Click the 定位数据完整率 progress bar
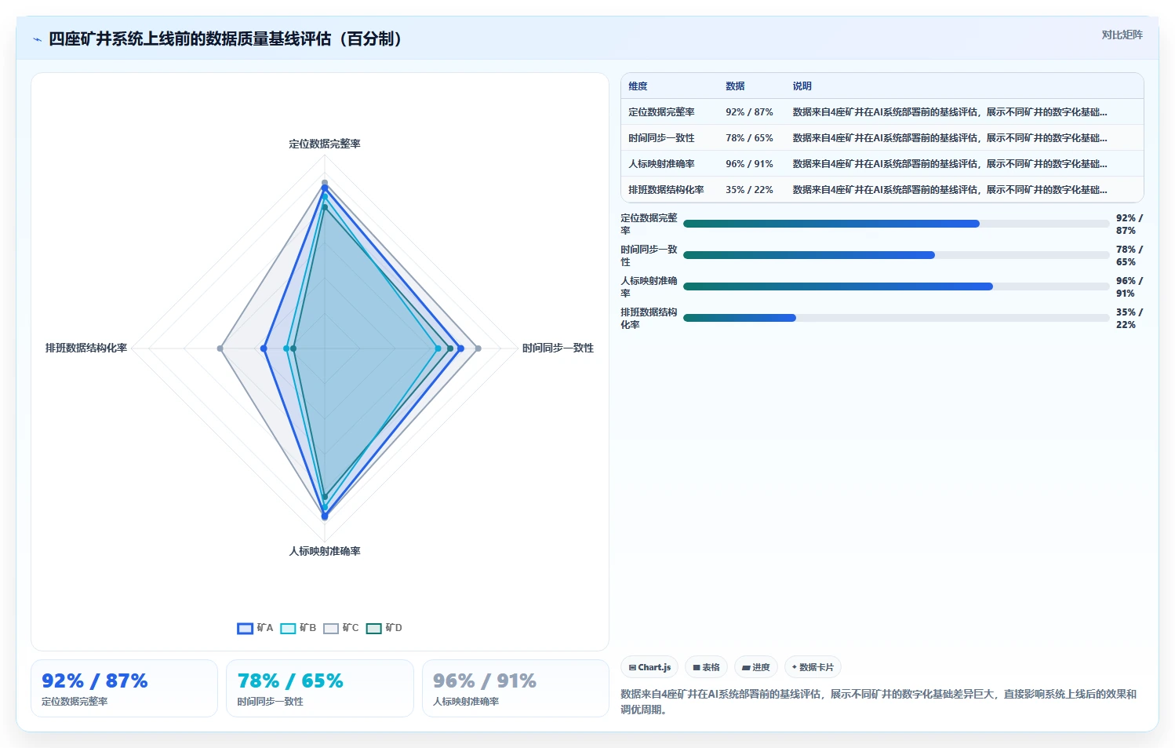The width and height of the screenshot is (1175, 748). 896,224
